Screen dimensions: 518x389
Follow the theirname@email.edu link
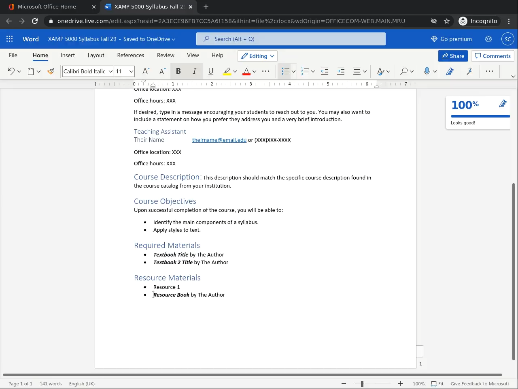point(219,140)
